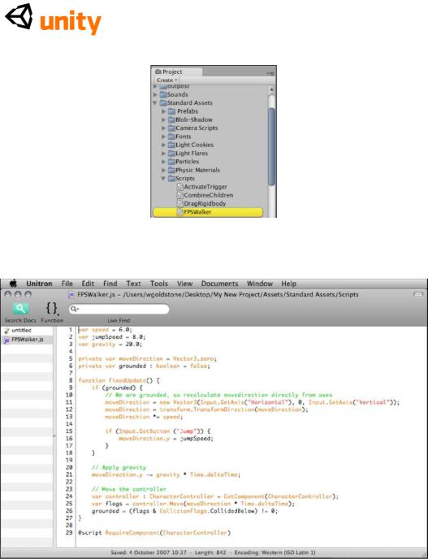This screenshot has height=559, width=428.
Task: Expand the Physic Materials folder triangle
Action: click(x=163, y=170)
